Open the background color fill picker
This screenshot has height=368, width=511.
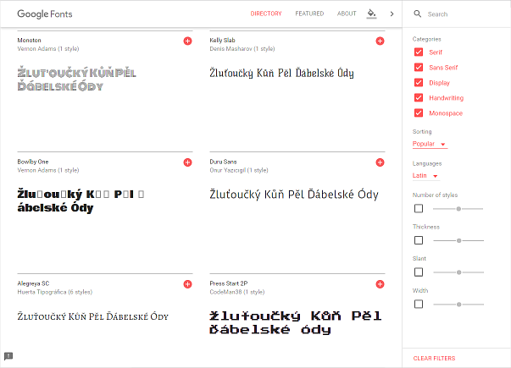point(371,14)
